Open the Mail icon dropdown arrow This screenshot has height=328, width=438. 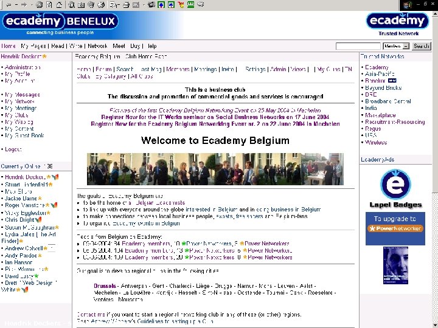point(119,5)
